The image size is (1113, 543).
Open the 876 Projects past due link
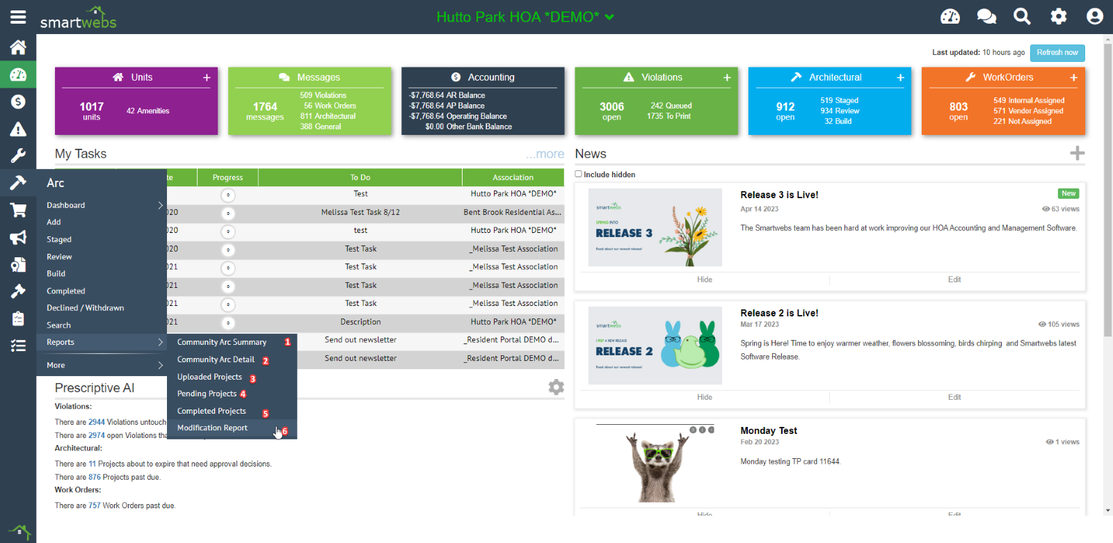click(x=95, y=477)
